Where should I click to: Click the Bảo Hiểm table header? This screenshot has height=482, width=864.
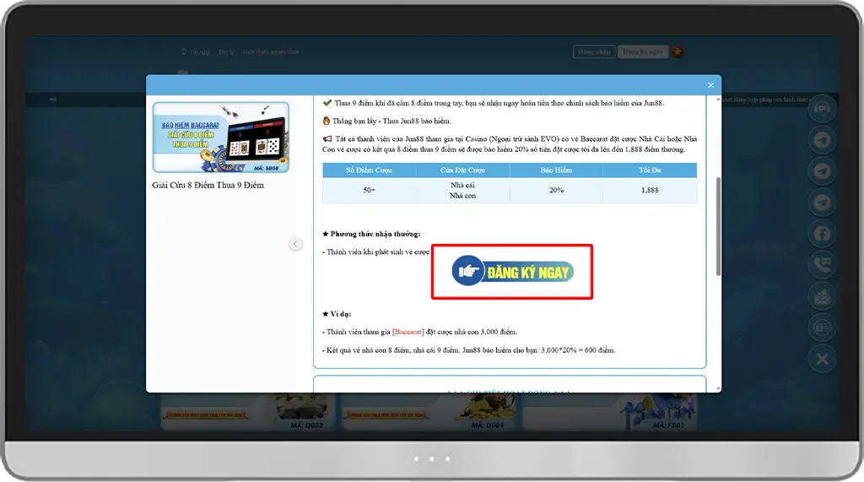click(556, 170)
